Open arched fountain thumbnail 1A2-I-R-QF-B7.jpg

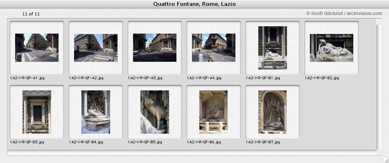coord(272,112)
